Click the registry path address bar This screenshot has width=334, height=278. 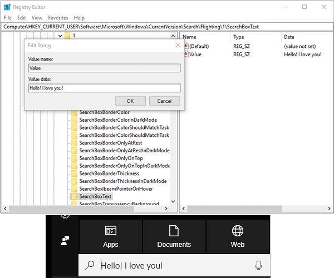coord(167,27)
